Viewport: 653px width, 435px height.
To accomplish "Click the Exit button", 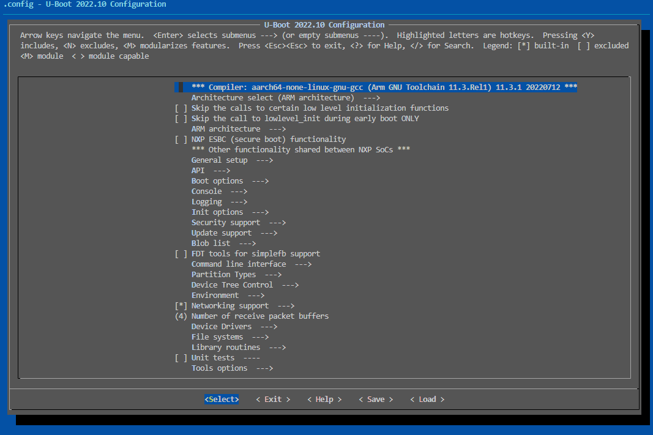I will point(273,399).
